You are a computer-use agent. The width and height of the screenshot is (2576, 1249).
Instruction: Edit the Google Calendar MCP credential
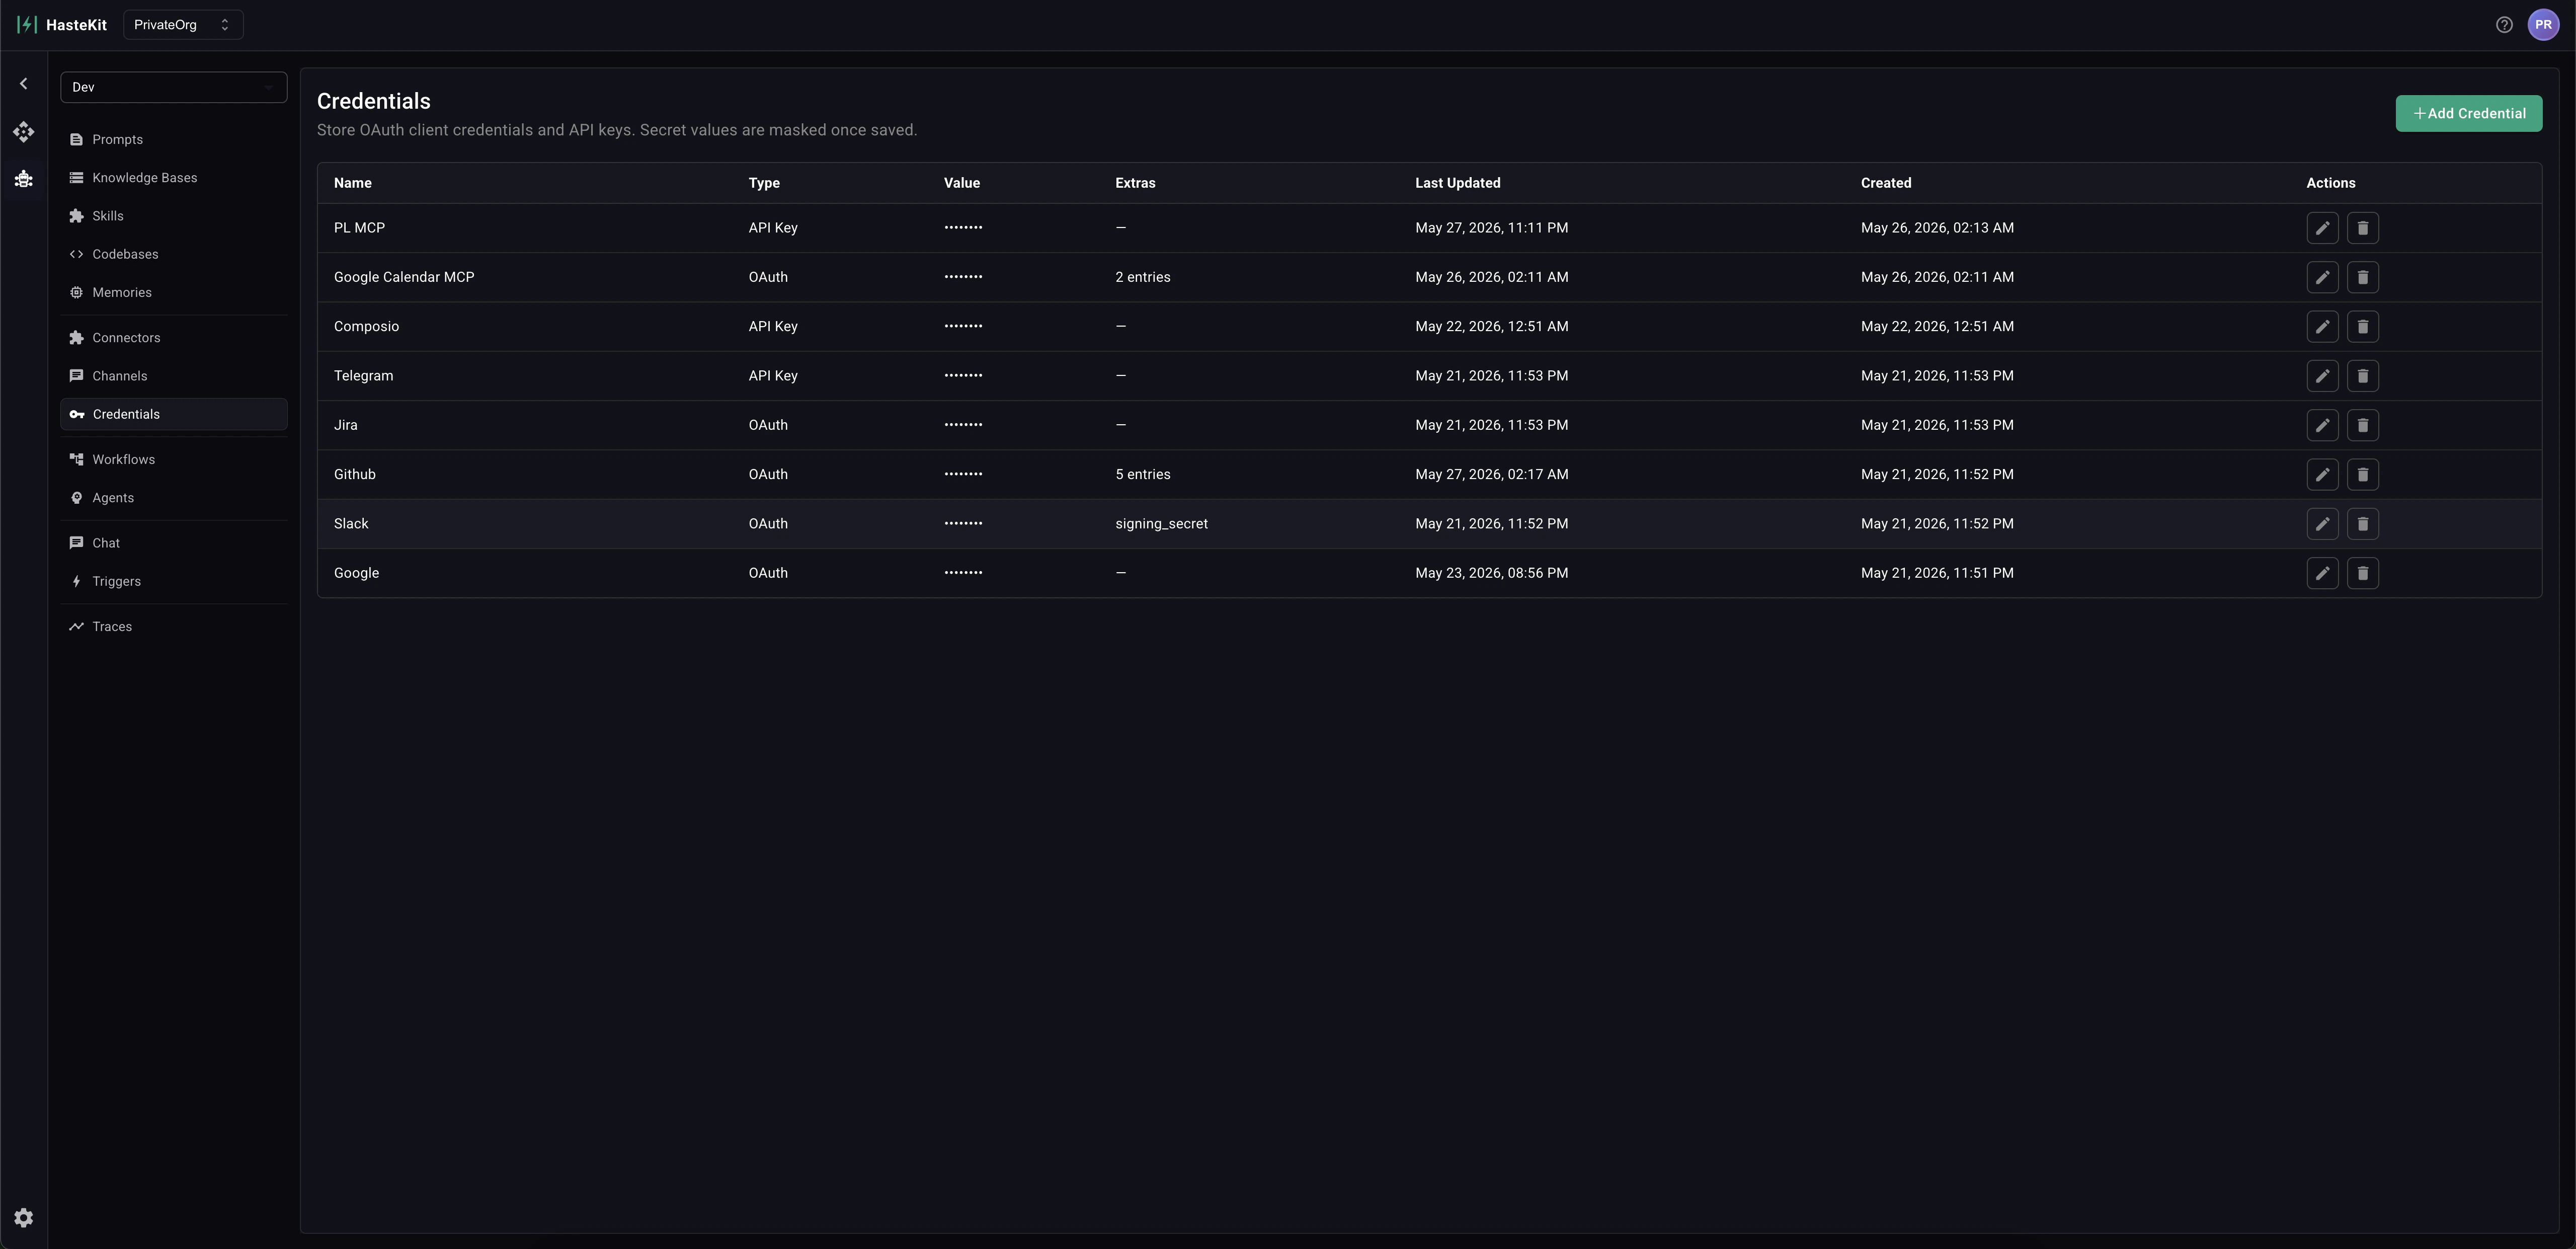point(2322,277)
